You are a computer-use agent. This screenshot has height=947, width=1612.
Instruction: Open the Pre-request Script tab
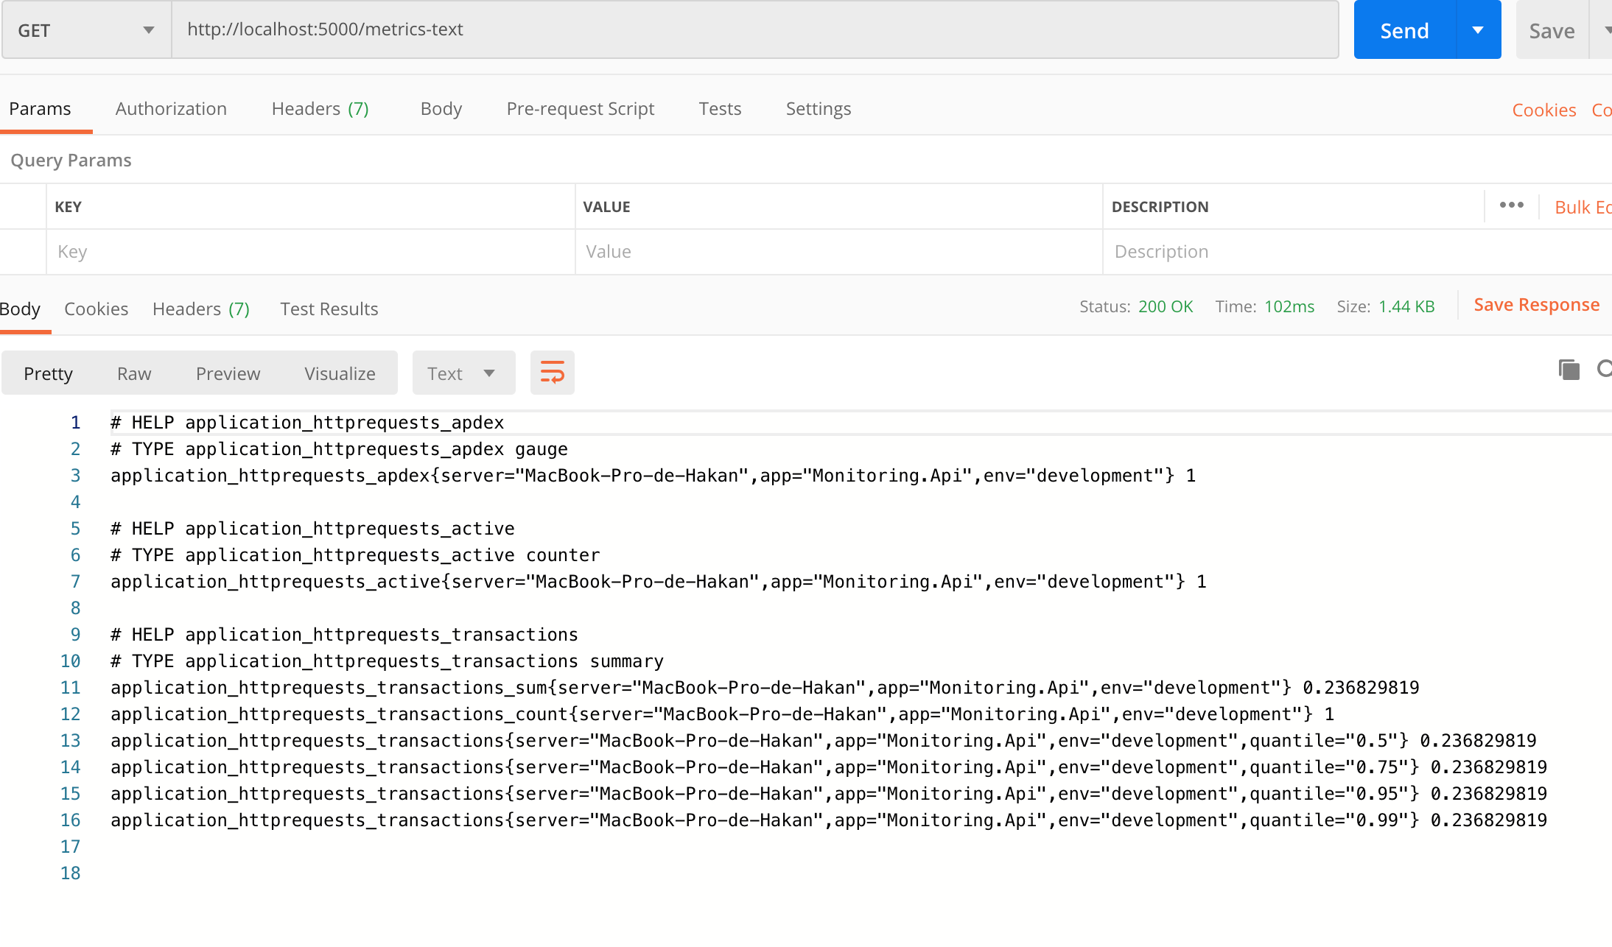pos(580,108)
